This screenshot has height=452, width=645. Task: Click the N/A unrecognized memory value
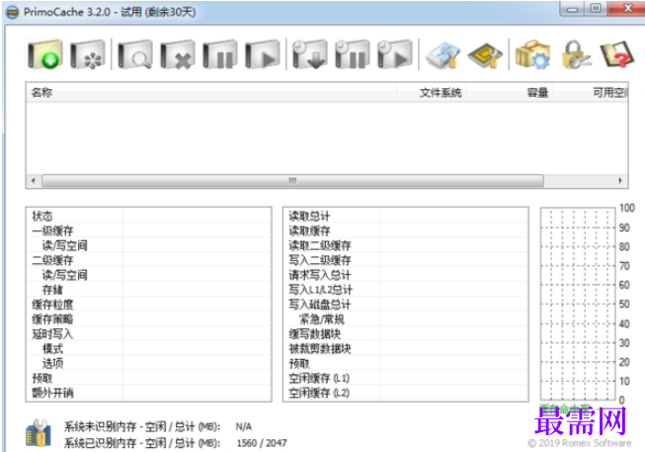pos(244,427)
